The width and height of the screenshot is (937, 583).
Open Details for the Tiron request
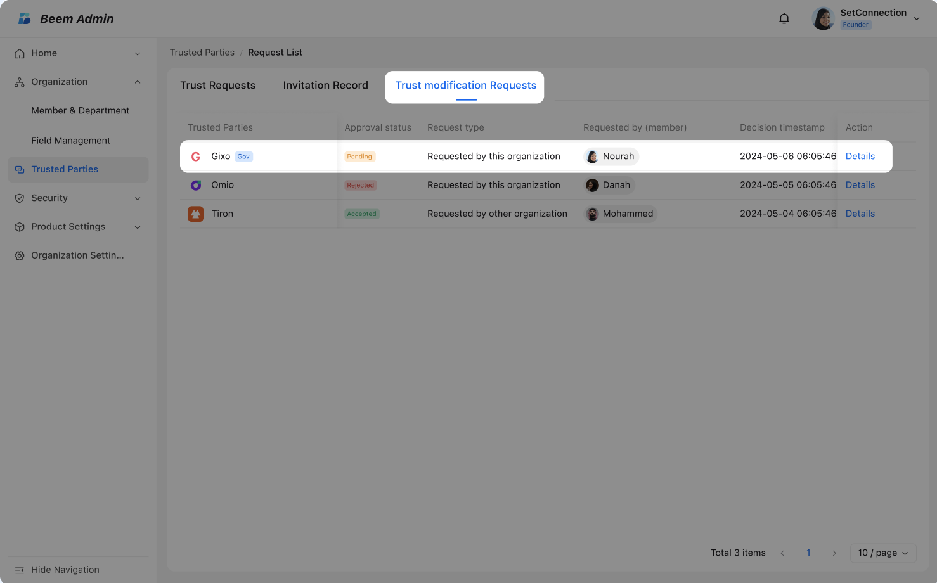point(860,214)
